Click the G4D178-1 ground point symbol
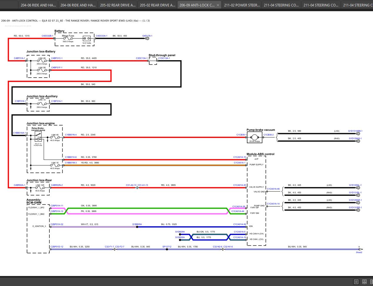The image size is (373, 286). [148, 38]
